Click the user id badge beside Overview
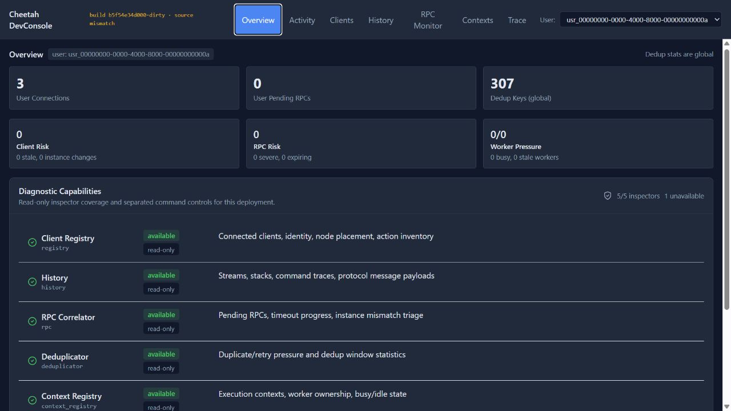Viewport: 731px width, 411px height. click(x=131, y=54)
